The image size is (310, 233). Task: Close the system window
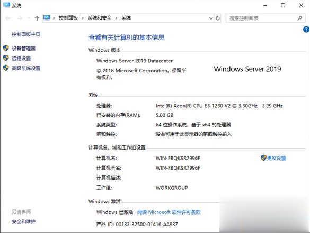301,5
